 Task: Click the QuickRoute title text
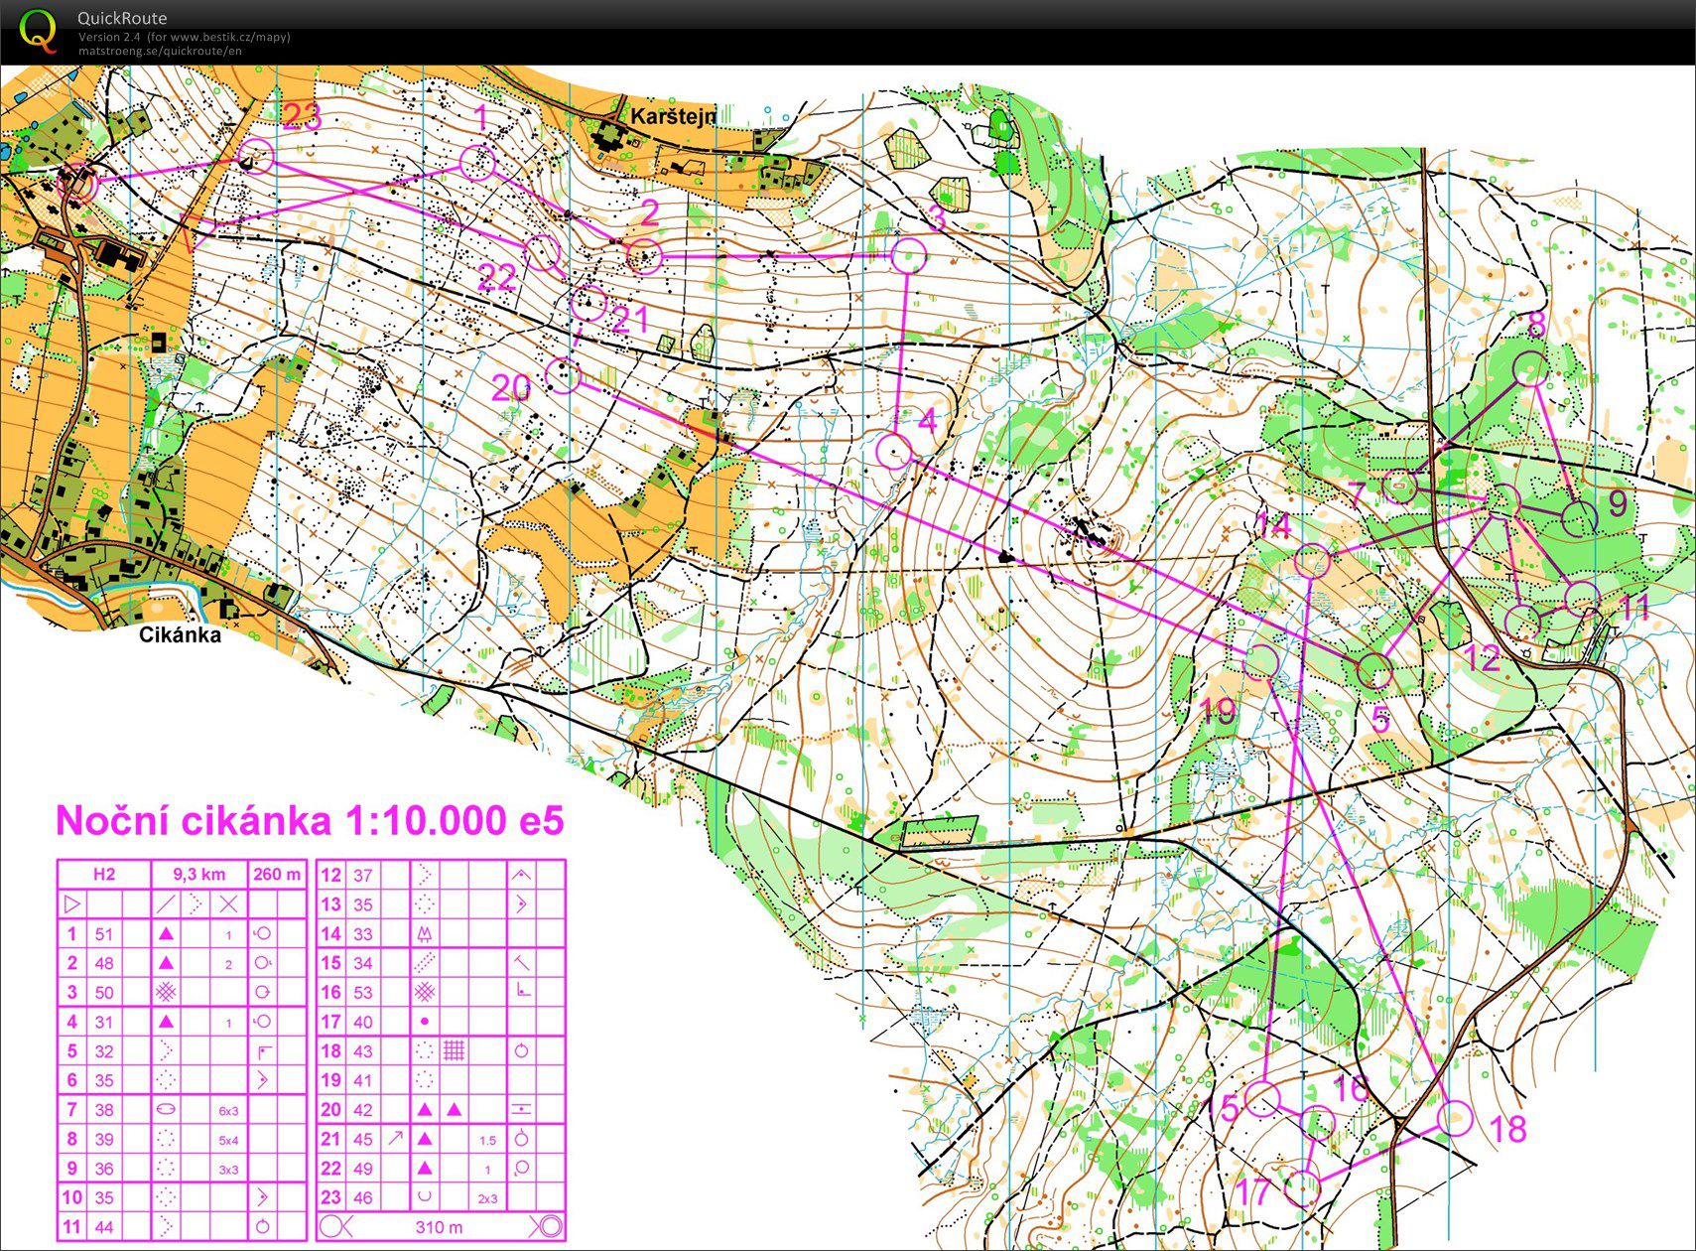click(122, 18)
